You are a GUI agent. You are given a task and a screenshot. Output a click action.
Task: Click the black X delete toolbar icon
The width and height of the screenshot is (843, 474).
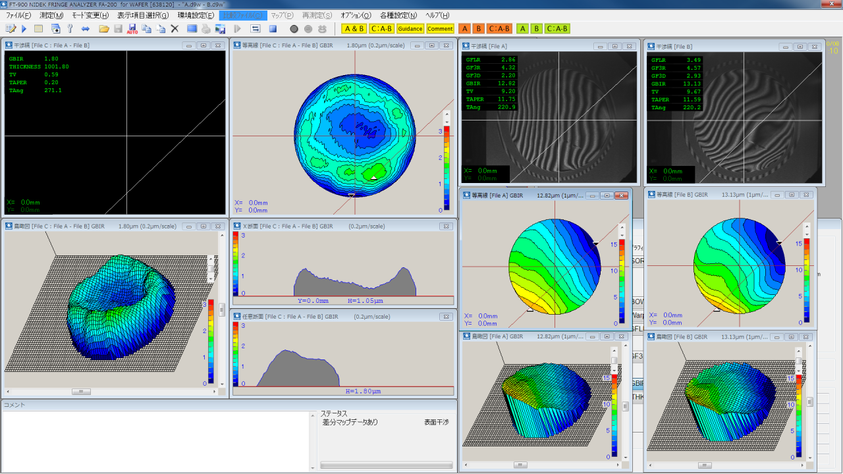pos(175,29)
